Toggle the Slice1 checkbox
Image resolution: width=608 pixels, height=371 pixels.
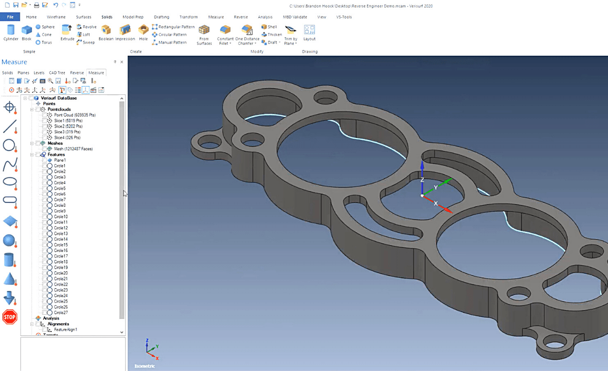45,121
